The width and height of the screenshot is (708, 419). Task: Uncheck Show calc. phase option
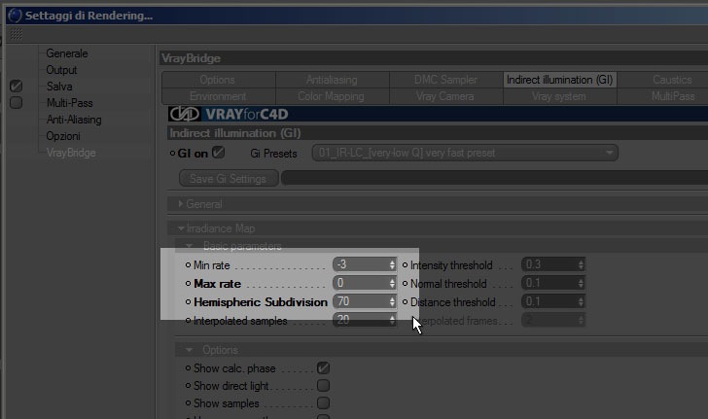(x=323, y=368)
